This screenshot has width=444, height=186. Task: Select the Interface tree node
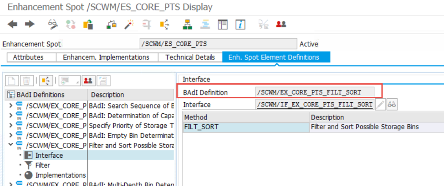[49, 155]
